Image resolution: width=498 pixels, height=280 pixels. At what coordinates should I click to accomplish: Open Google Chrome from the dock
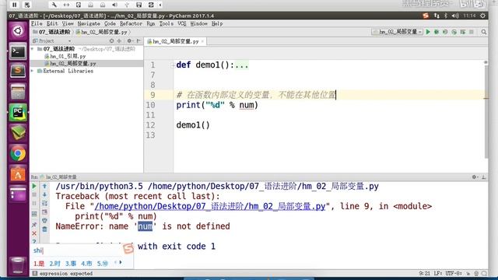(18, 154)
